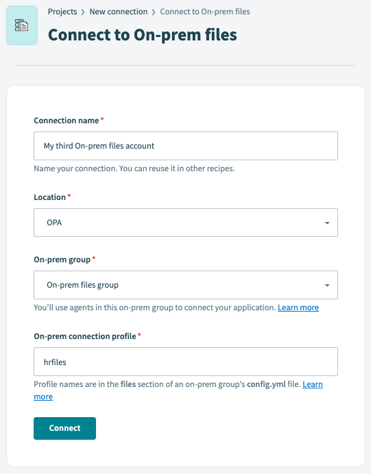Open Learn more link about on-prem groups
Screen dimensions: 371x474
coord(298,308)
